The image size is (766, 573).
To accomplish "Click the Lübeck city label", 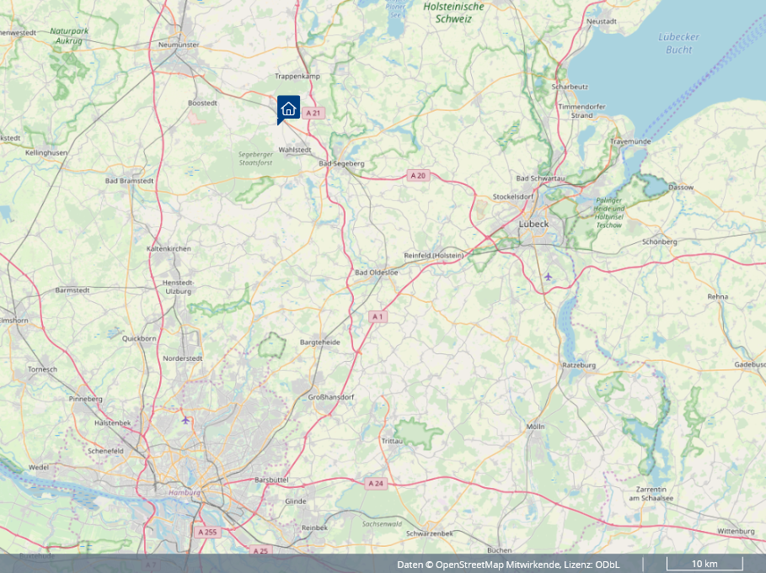I will coord(534,224).
